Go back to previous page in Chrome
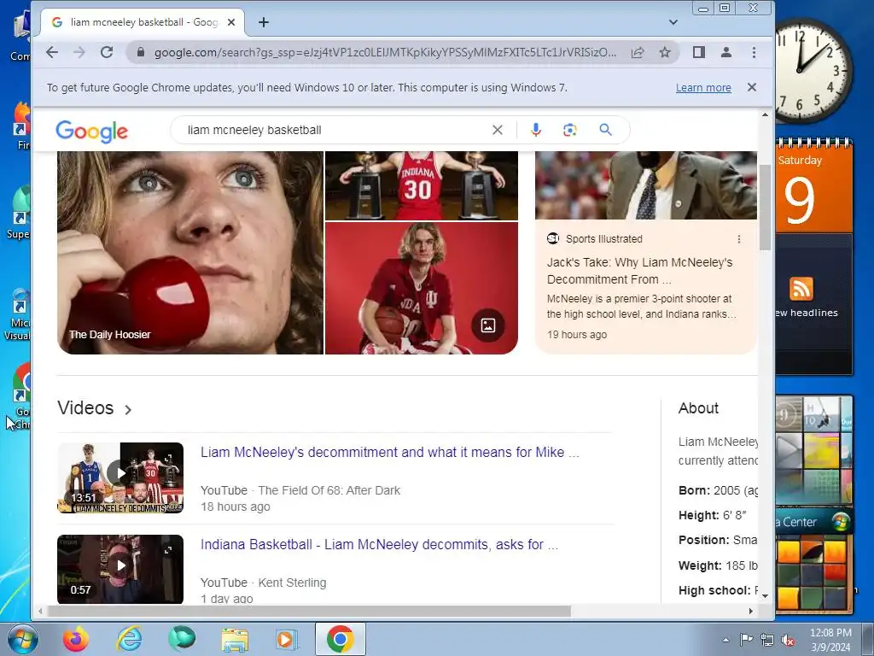 [x=52, y=52]
